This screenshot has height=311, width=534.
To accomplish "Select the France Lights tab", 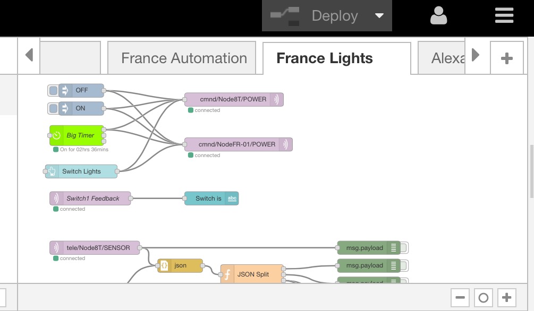I will [337, 58].
